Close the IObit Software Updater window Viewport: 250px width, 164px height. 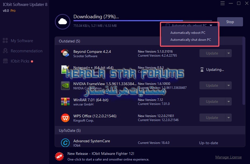click(x=247, y=3)
